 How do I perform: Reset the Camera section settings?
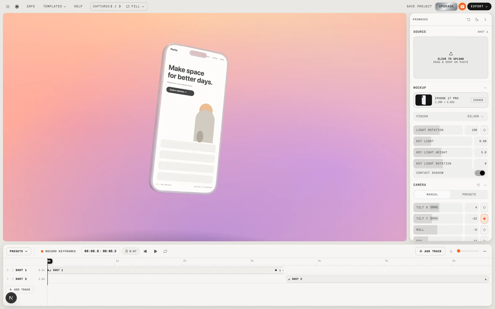click(478, 185)
